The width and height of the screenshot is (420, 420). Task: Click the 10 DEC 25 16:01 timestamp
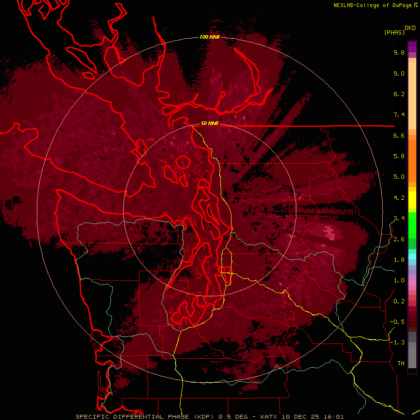point(313,417)
